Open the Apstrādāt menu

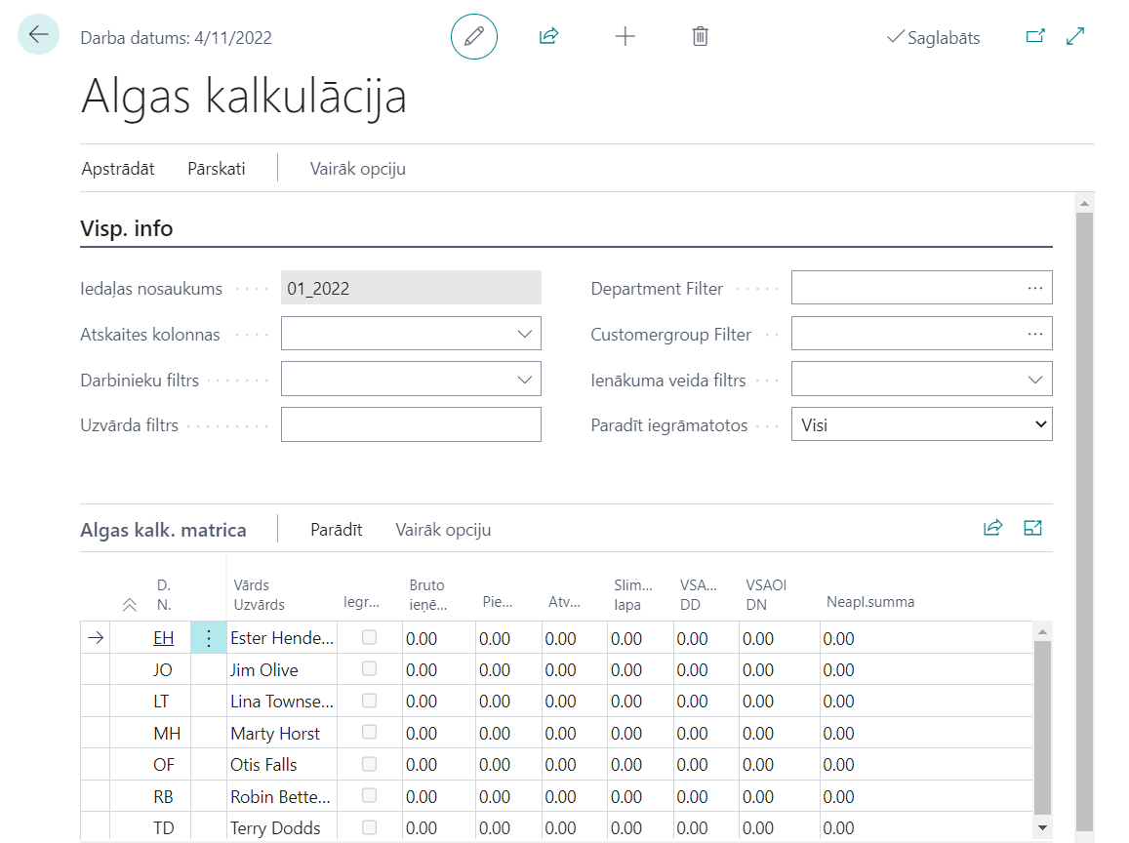tap(117, 169)
